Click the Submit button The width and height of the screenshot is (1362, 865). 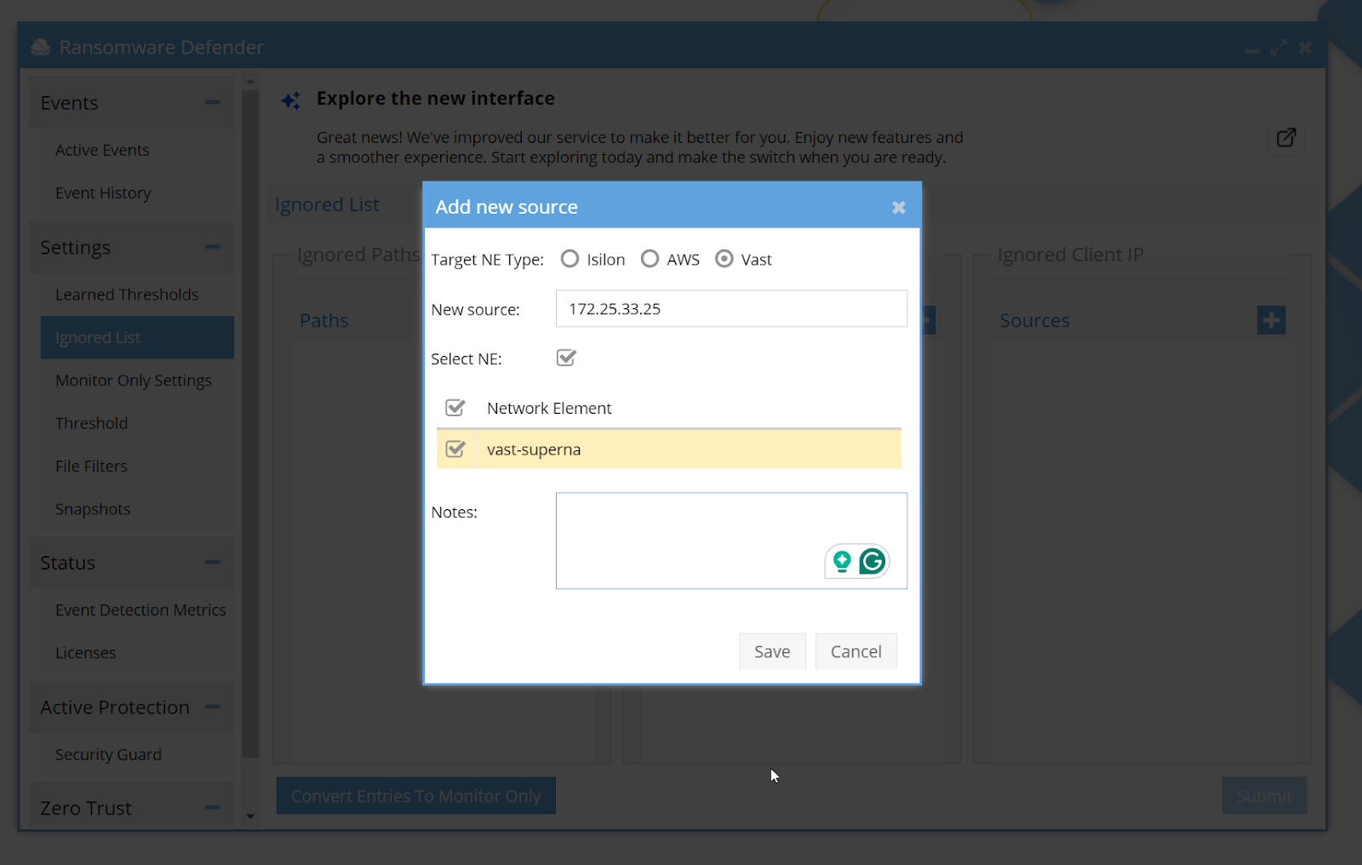pos(1264,796)
